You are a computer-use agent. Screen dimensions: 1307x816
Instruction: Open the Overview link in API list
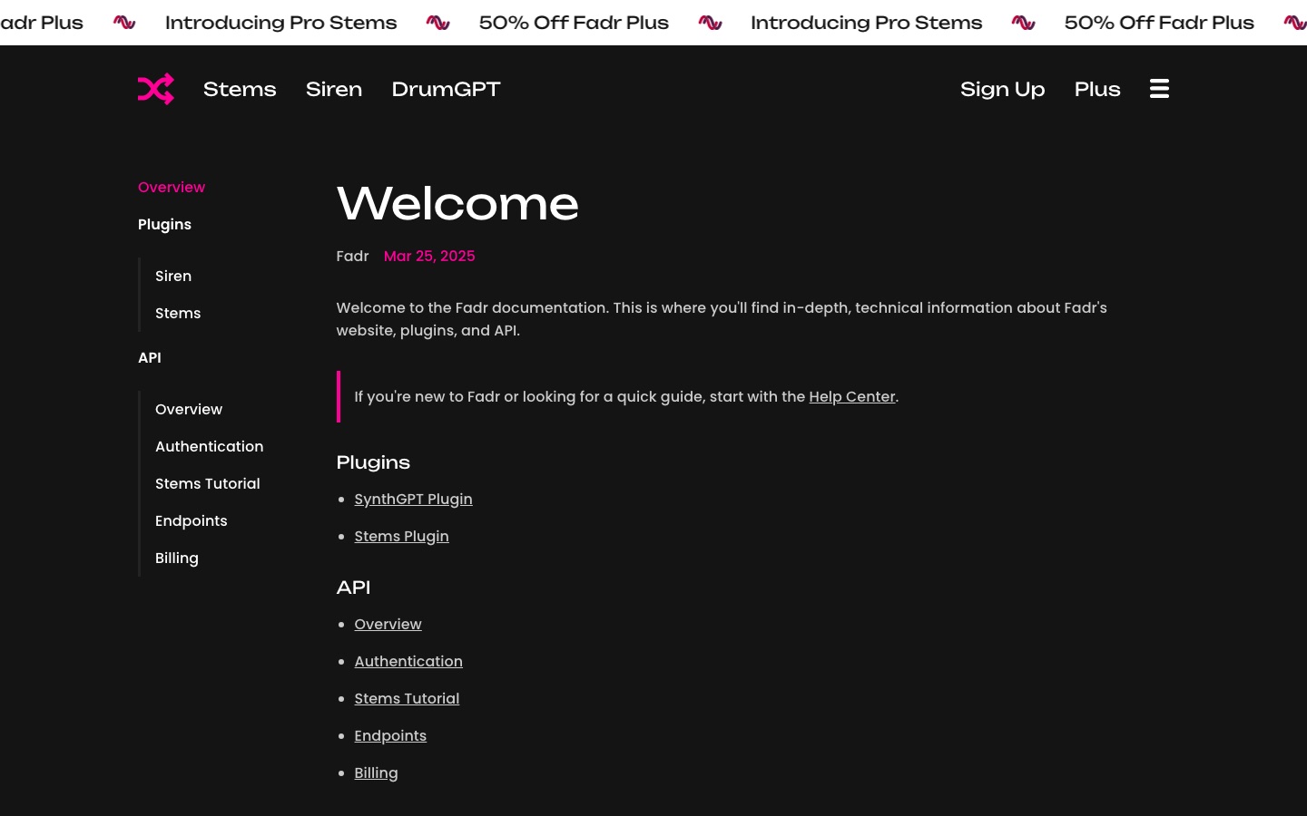click(x=388, y=624)
